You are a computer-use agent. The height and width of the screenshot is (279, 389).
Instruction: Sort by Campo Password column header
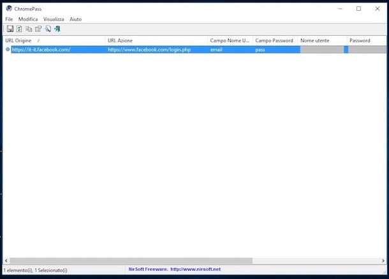tap(275, 40)
